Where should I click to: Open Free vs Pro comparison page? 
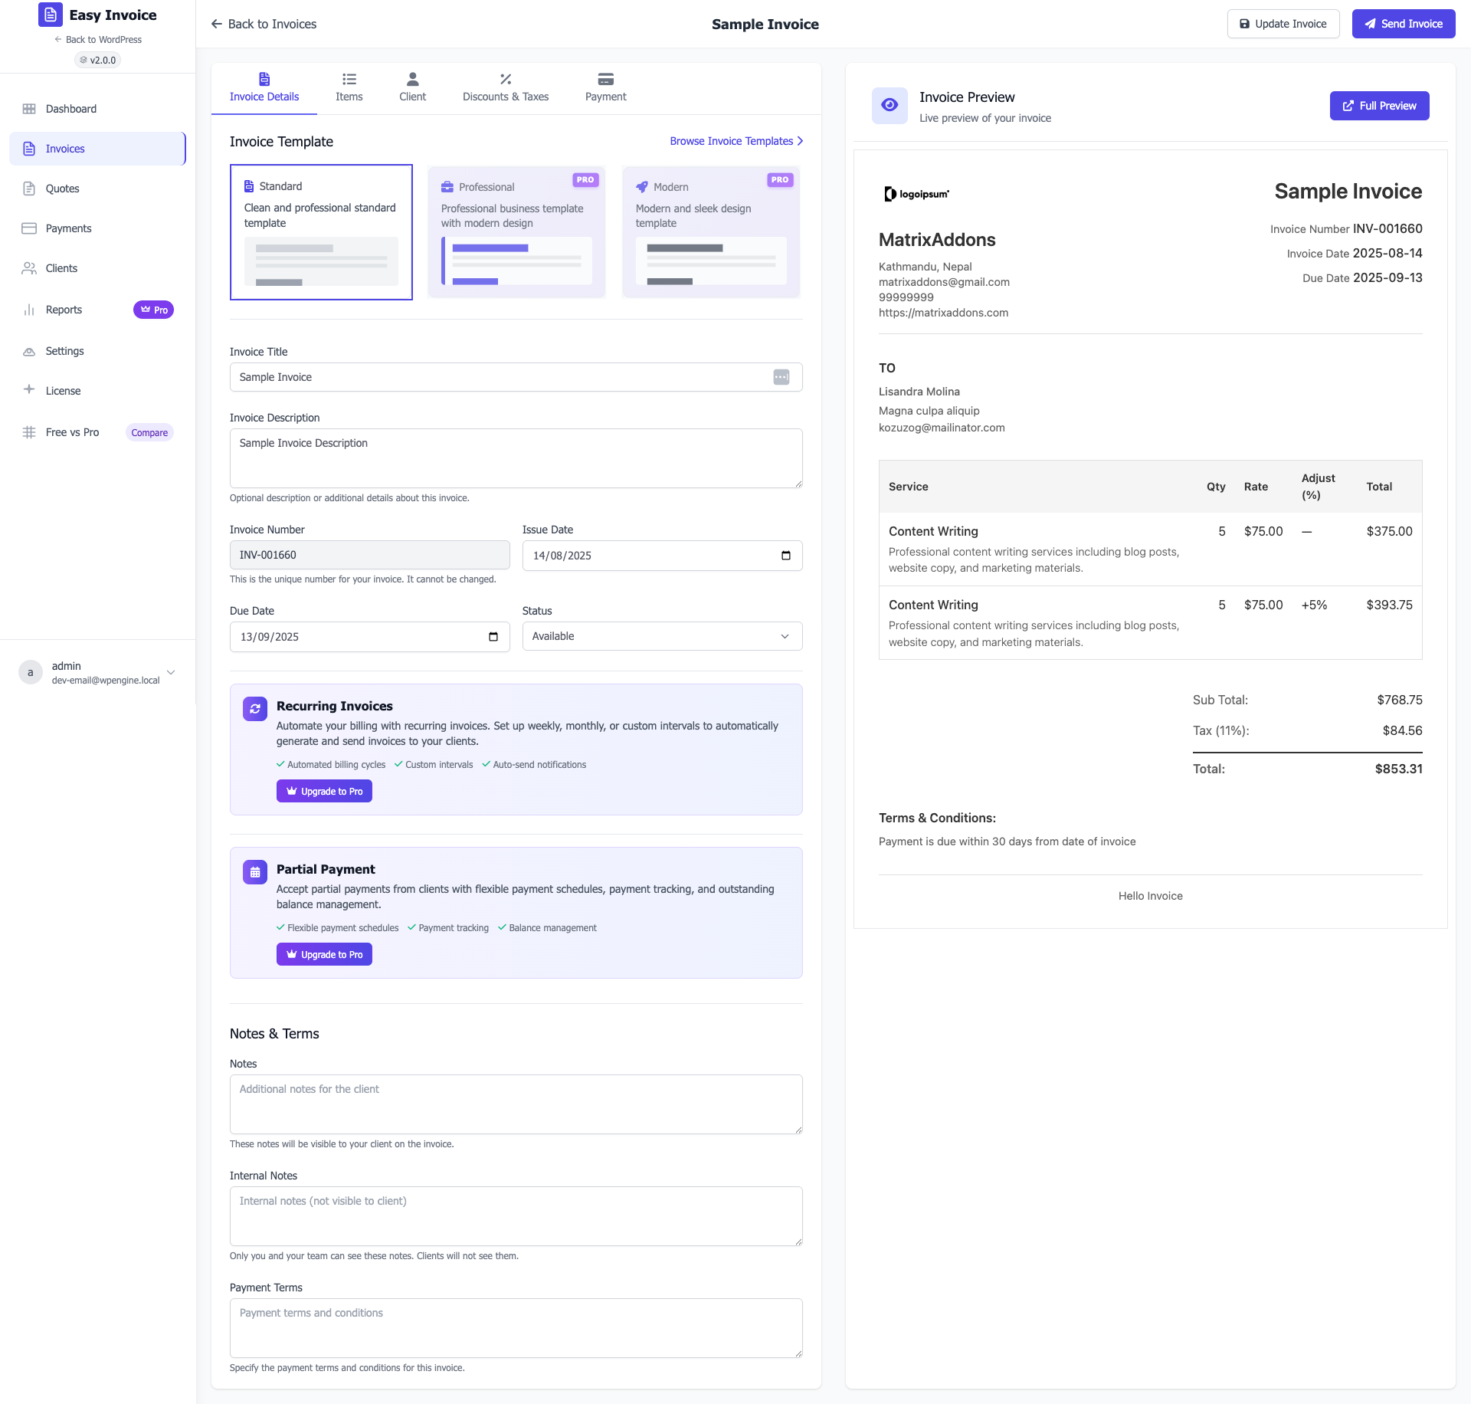(x=97, y=432)
